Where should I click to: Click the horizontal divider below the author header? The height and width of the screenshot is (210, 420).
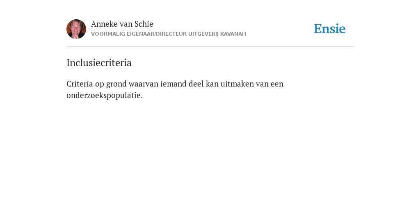210,47
